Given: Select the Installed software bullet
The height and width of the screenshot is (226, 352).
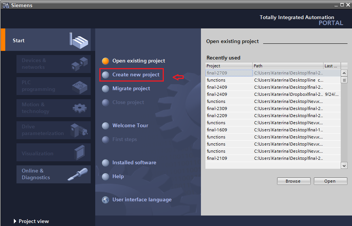Looking at the screenshot, I should (x=105, y=163).
